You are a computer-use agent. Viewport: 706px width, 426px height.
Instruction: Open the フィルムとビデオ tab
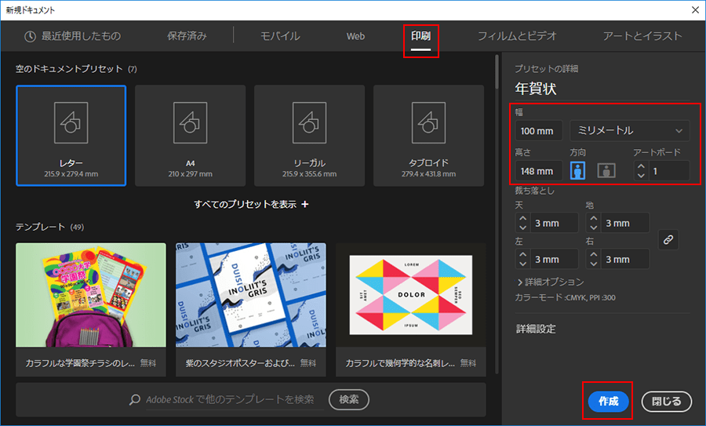(x=517, y=36)
